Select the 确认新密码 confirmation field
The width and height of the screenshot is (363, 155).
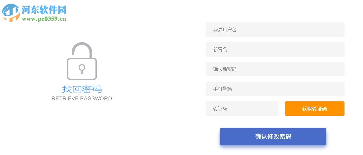pos(275,69)
